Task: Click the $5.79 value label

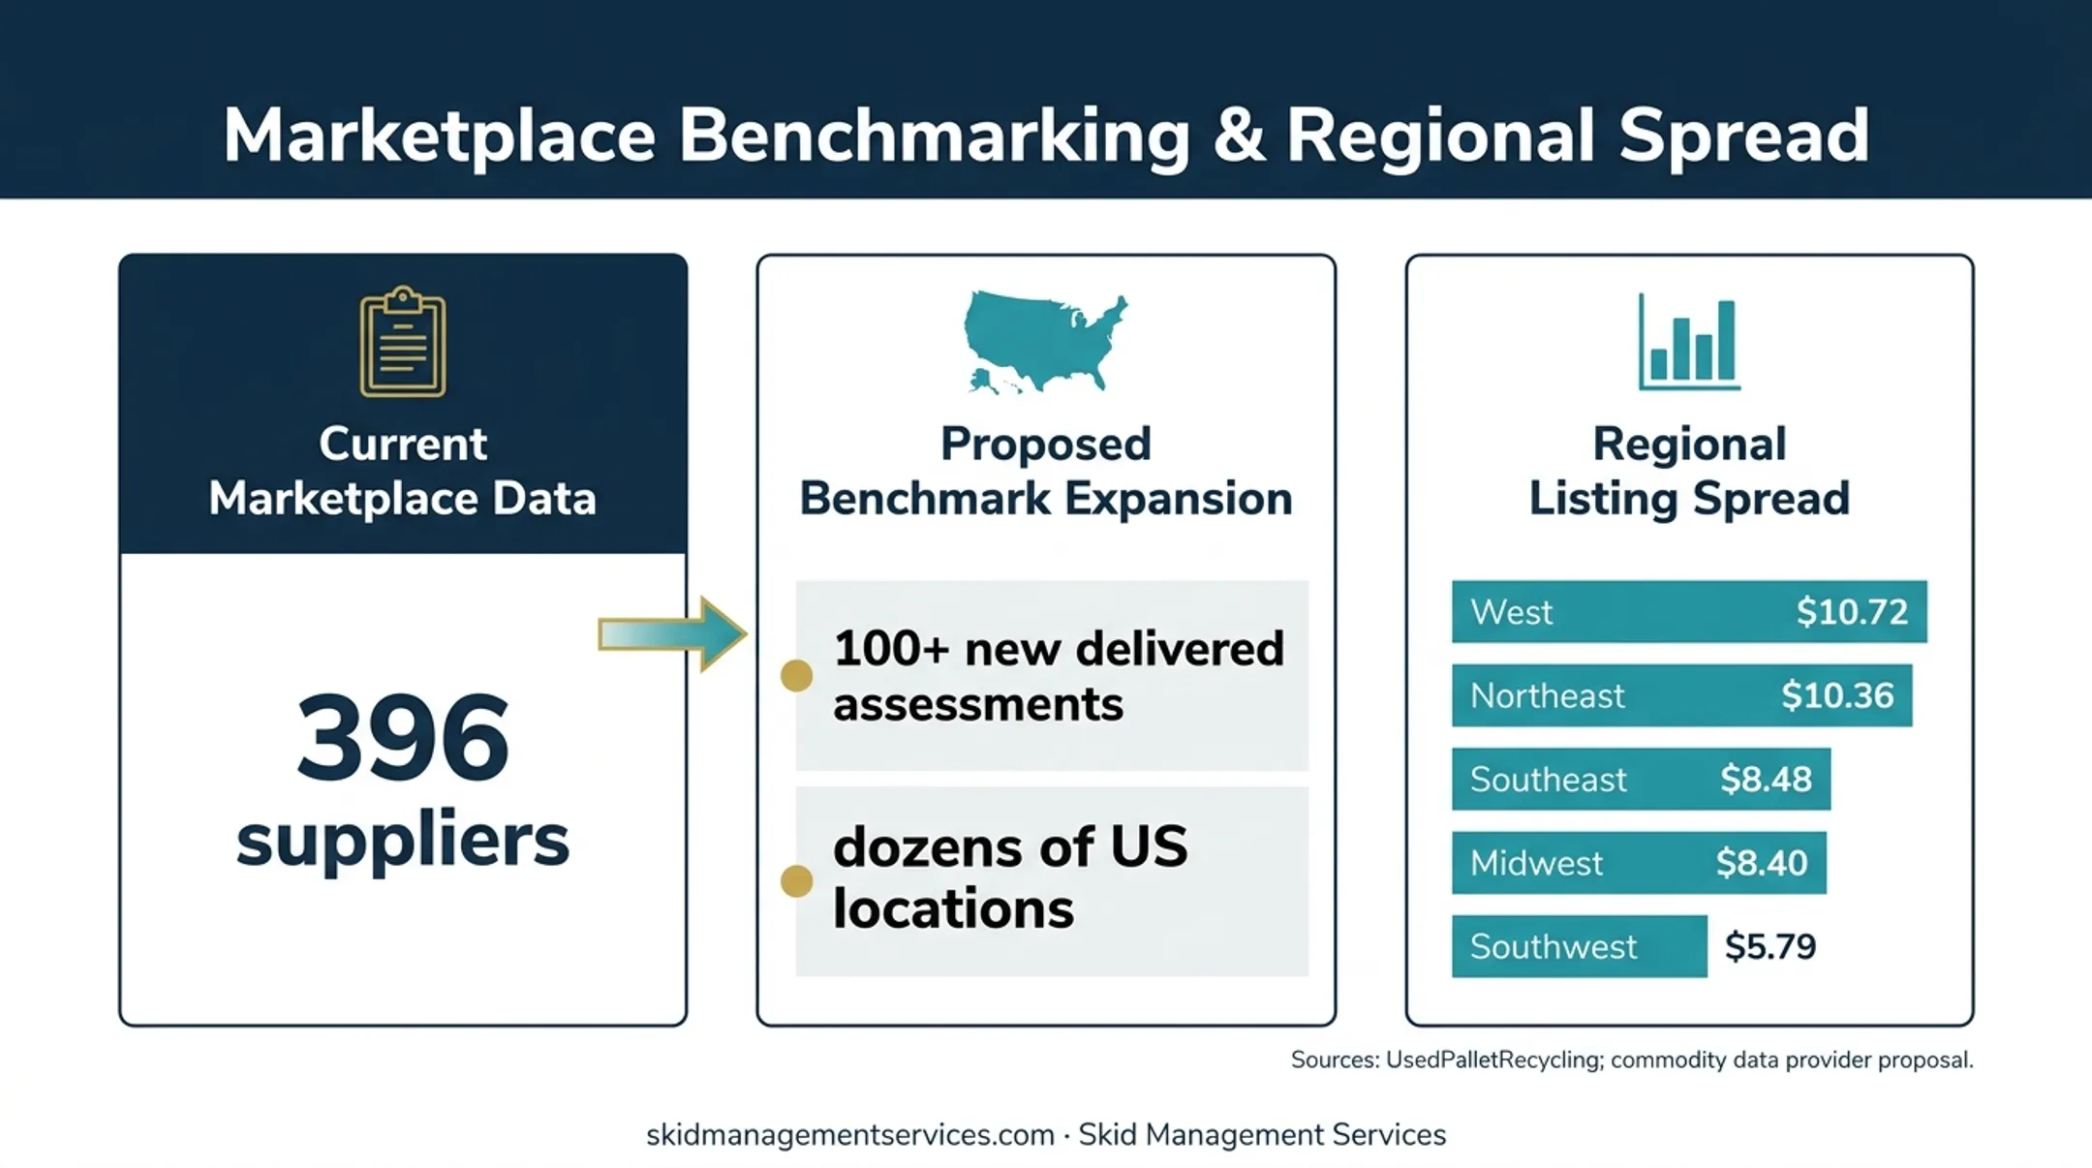Action: [x=1770, y=946]
